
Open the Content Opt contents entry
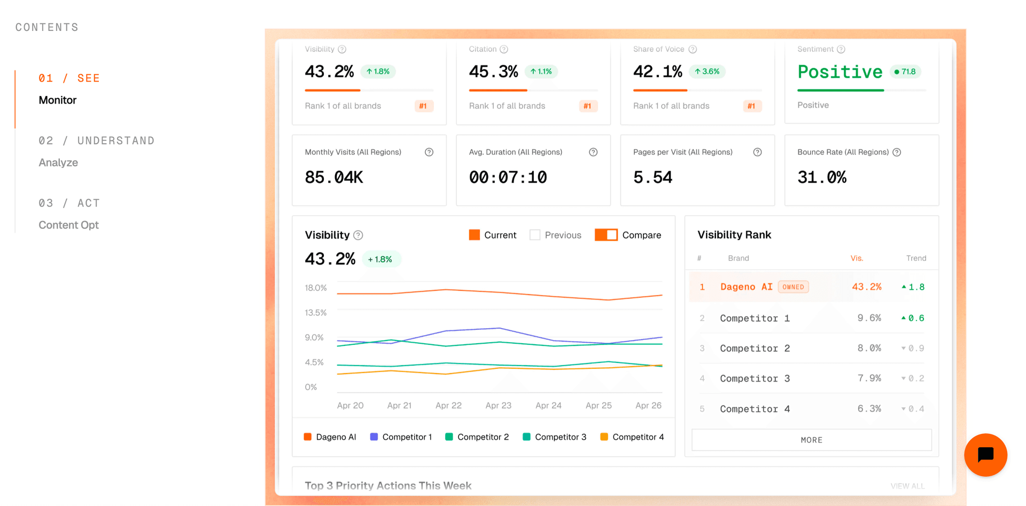click(x=68, y=225)
